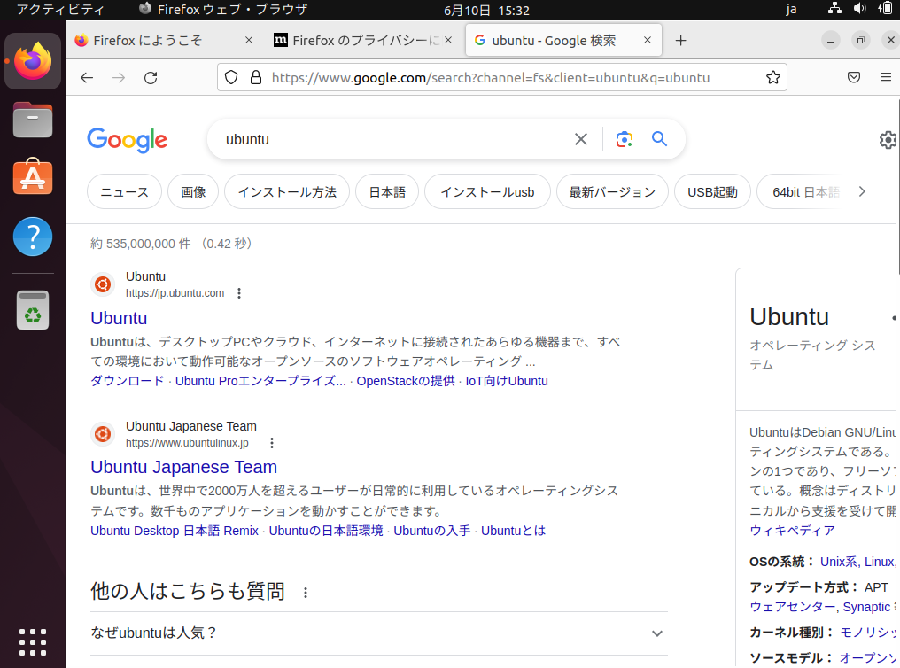Open the IoT向けUbuntu sitelink
Viewport: 900px width, 668px height.
tap(507, 381)
